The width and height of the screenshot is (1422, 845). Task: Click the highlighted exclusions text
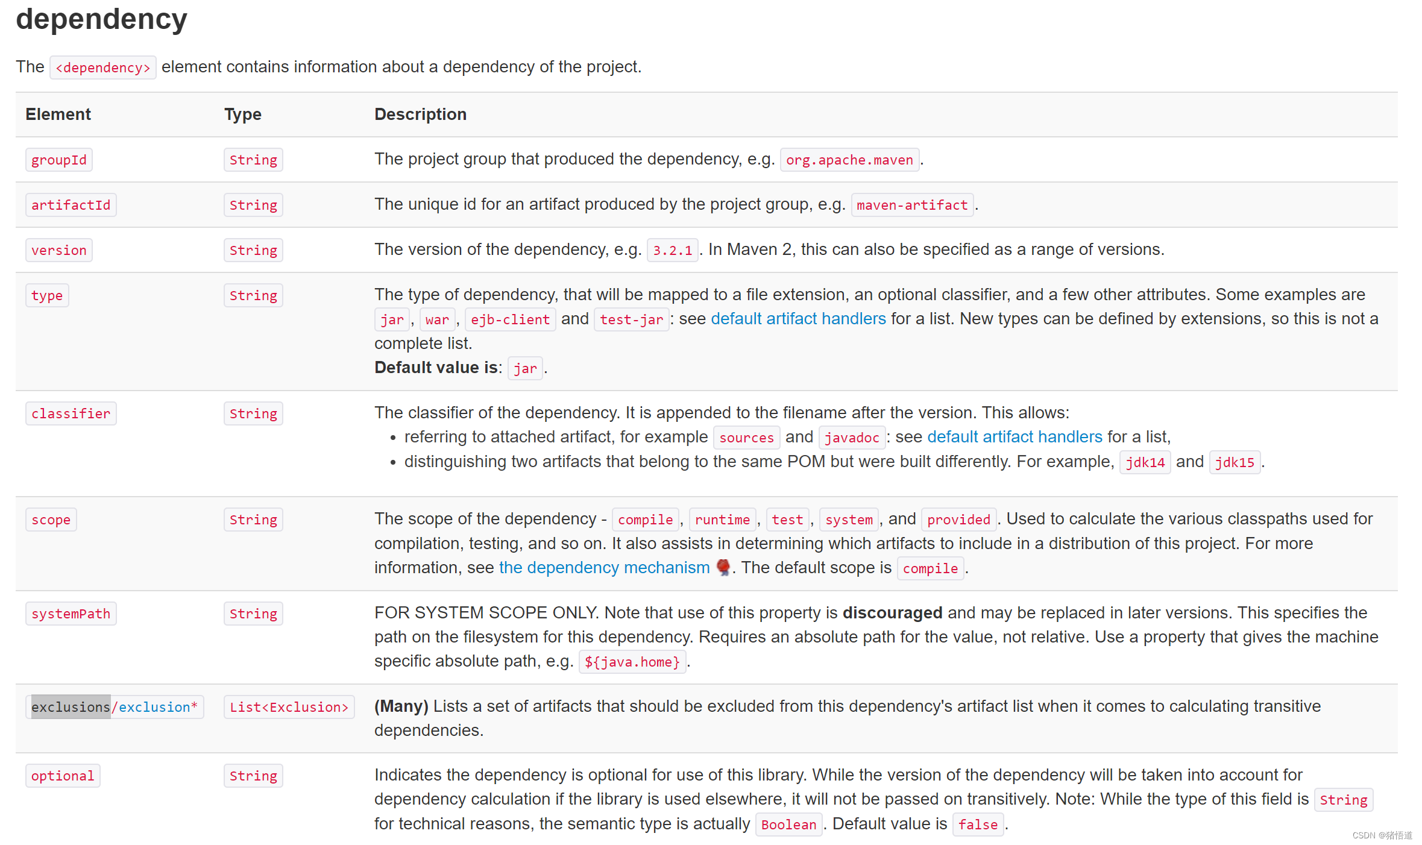tap(71, 707)
